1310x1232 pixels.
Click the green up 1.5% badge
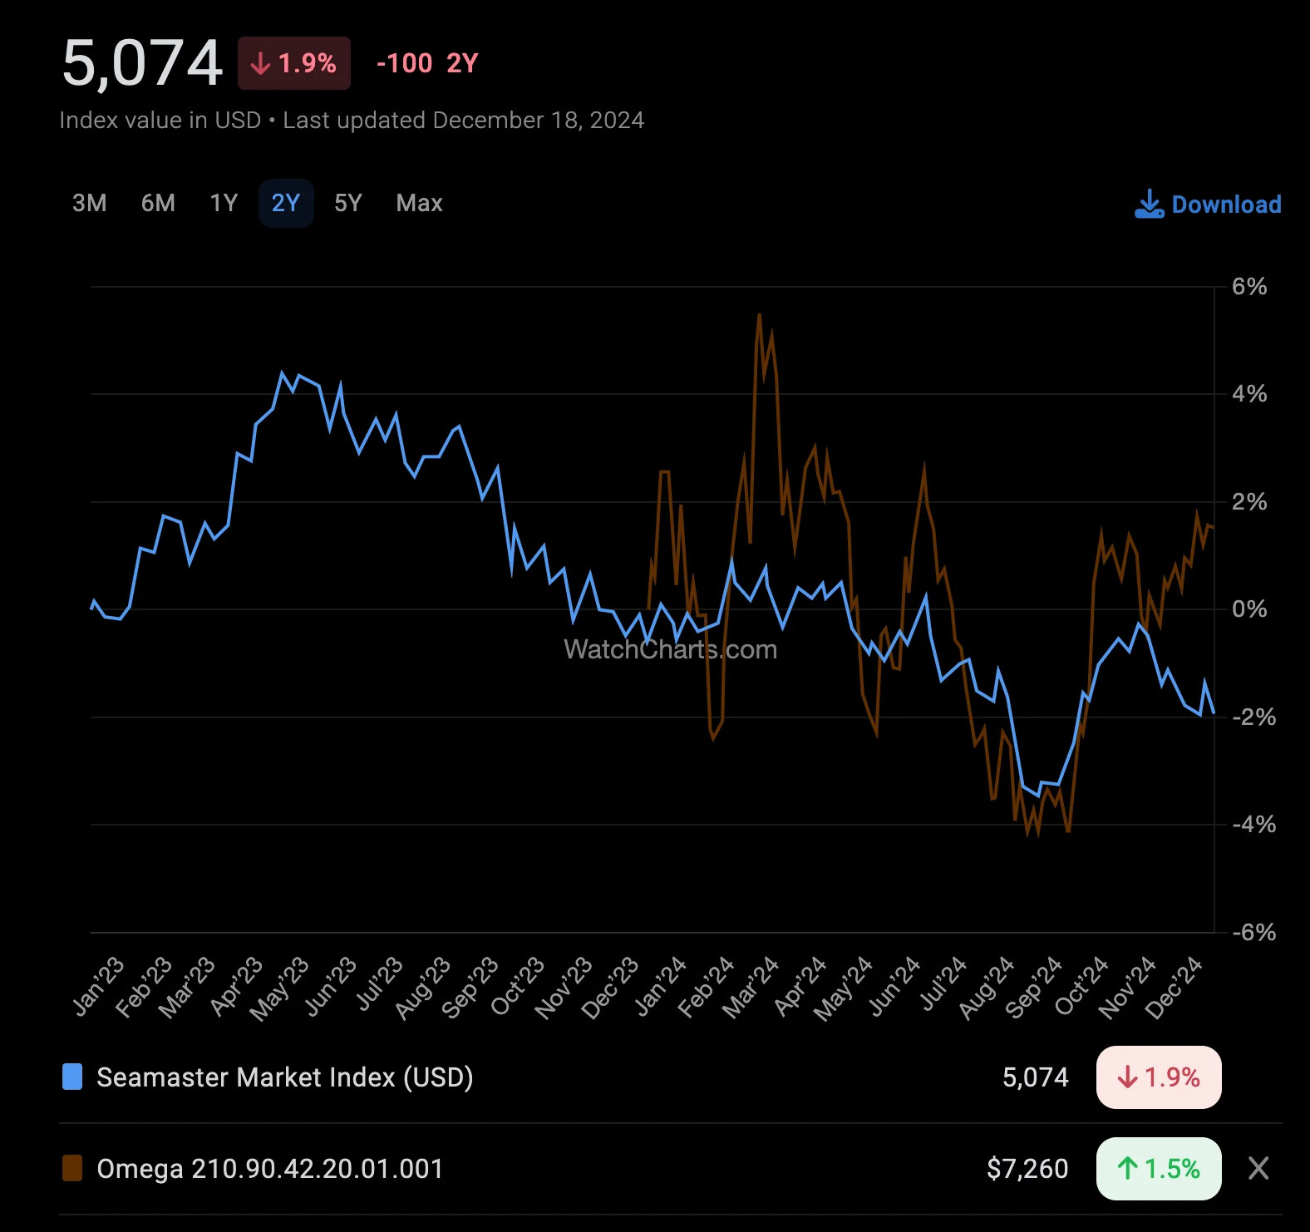click(x=1159, y=1169)
